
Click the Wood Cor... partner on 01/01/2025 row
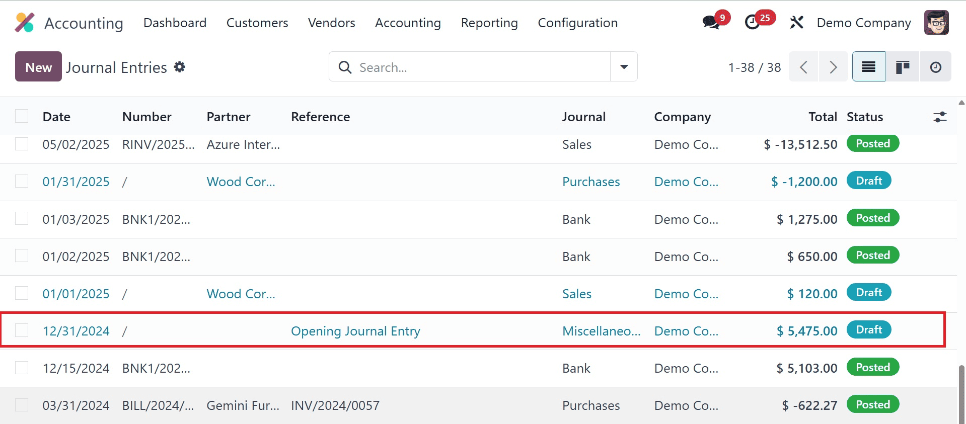(241, 294)
